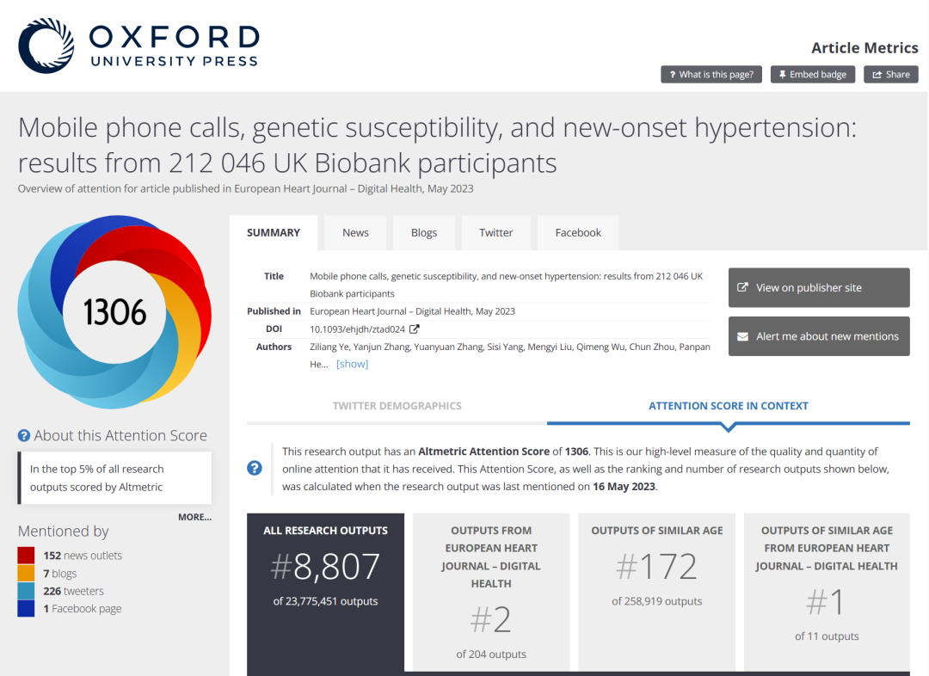The height and width of the screenshot is (676, 929).
Task: Click the All Research Outputs ranking card
Action: point(325,593)
